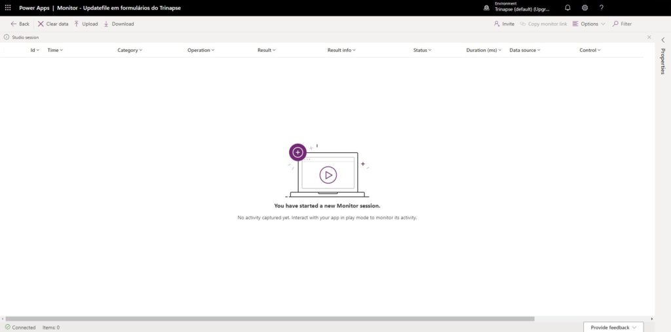Open the Duration (ms) column menu

pos(484,50)
